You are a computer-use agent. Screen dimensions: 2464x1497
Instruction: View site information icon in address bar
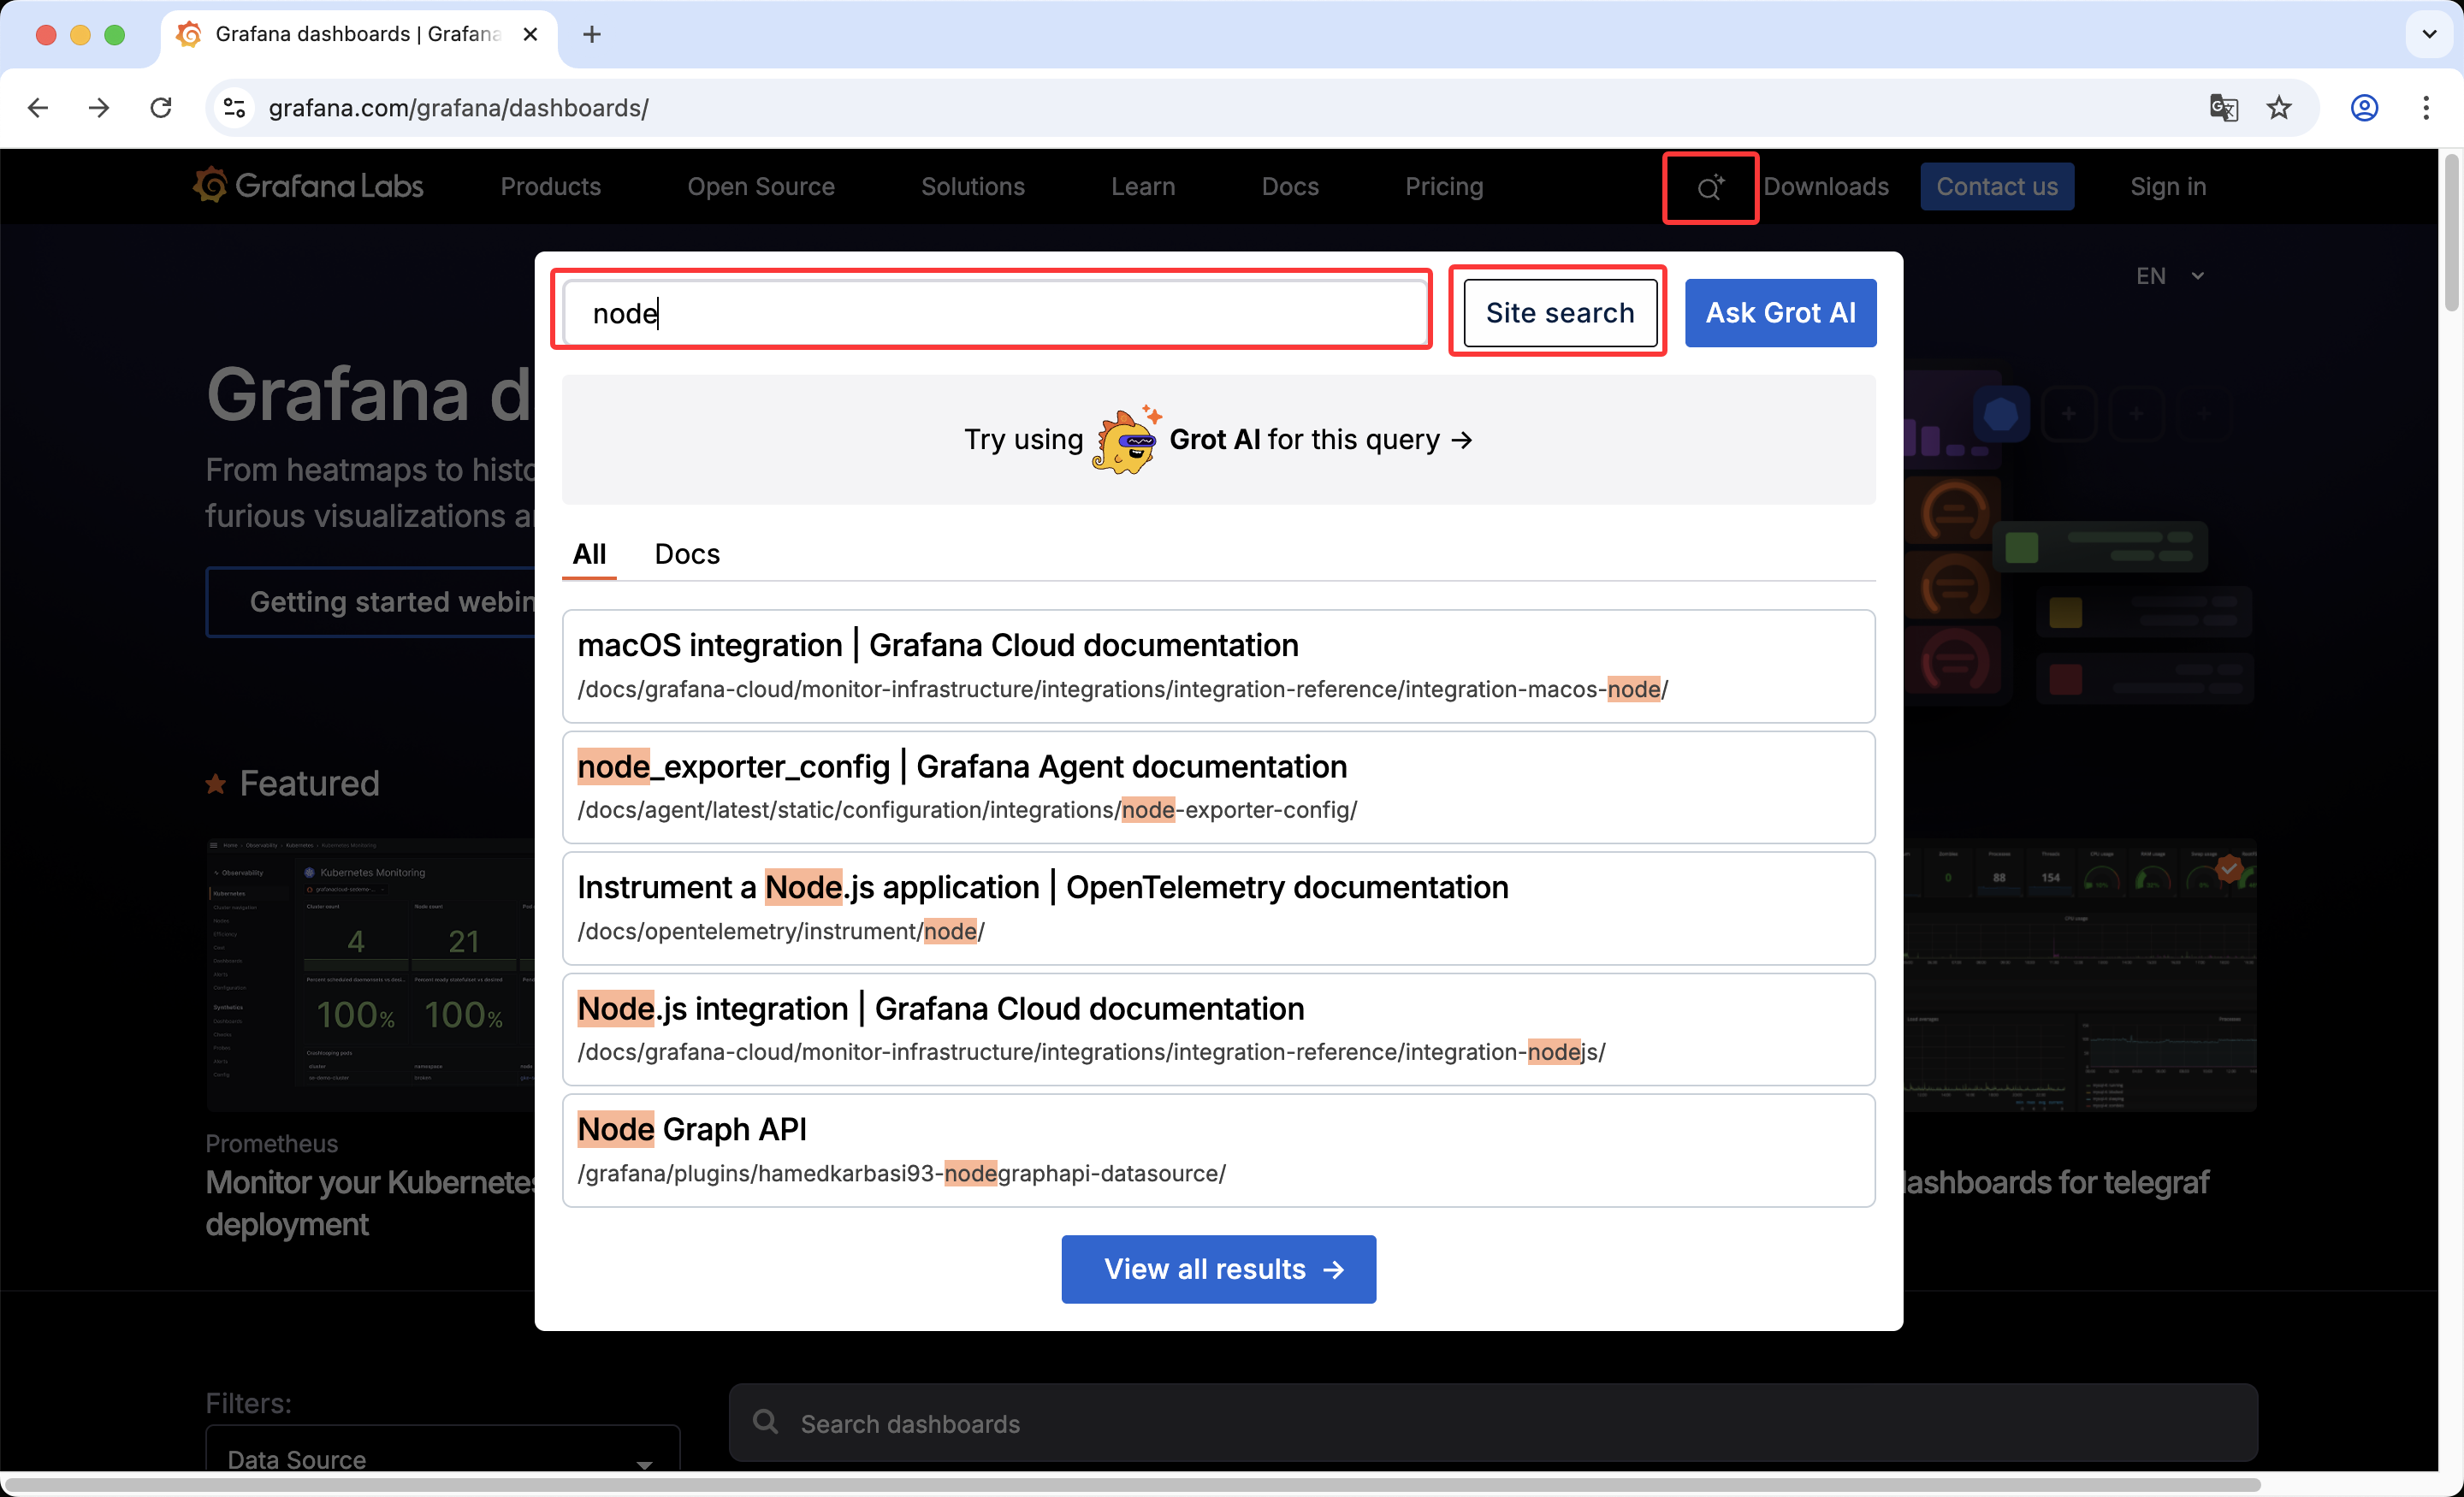234,108
